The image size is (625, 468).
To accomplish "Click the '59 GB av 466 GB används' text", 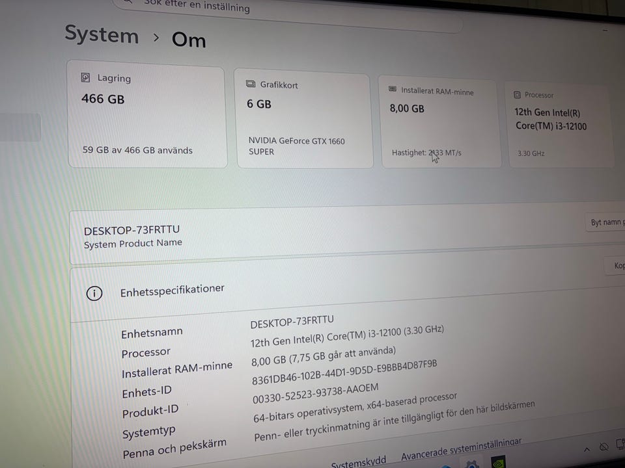I will [x=137, y=150].
